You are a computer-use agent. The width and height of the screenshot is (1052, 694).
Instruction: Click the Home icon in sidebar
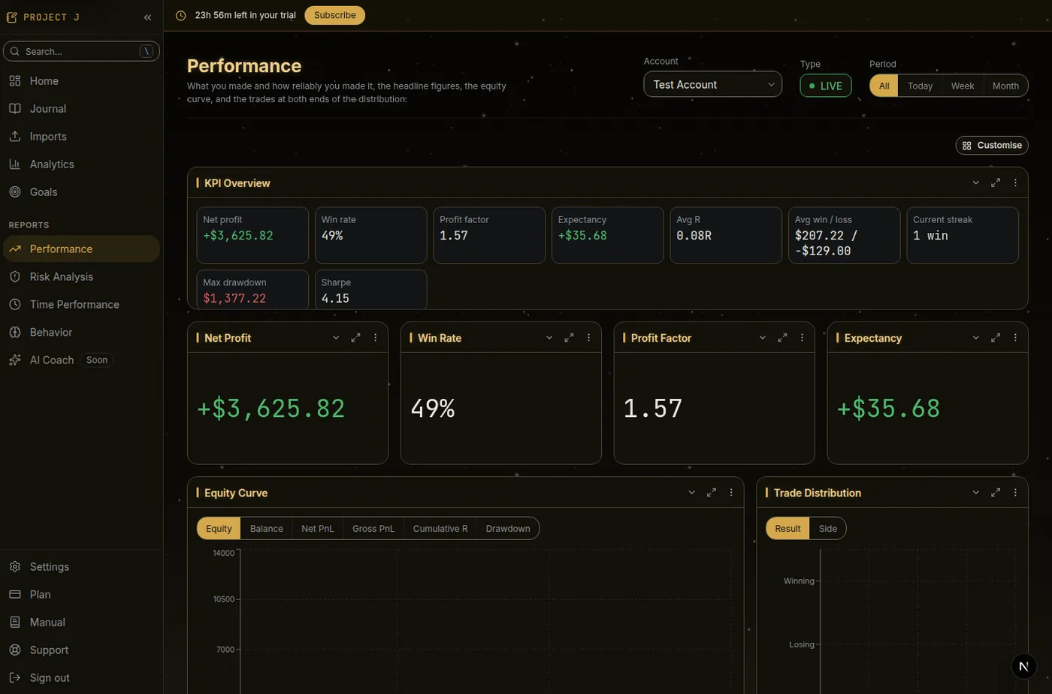(15, 81)
